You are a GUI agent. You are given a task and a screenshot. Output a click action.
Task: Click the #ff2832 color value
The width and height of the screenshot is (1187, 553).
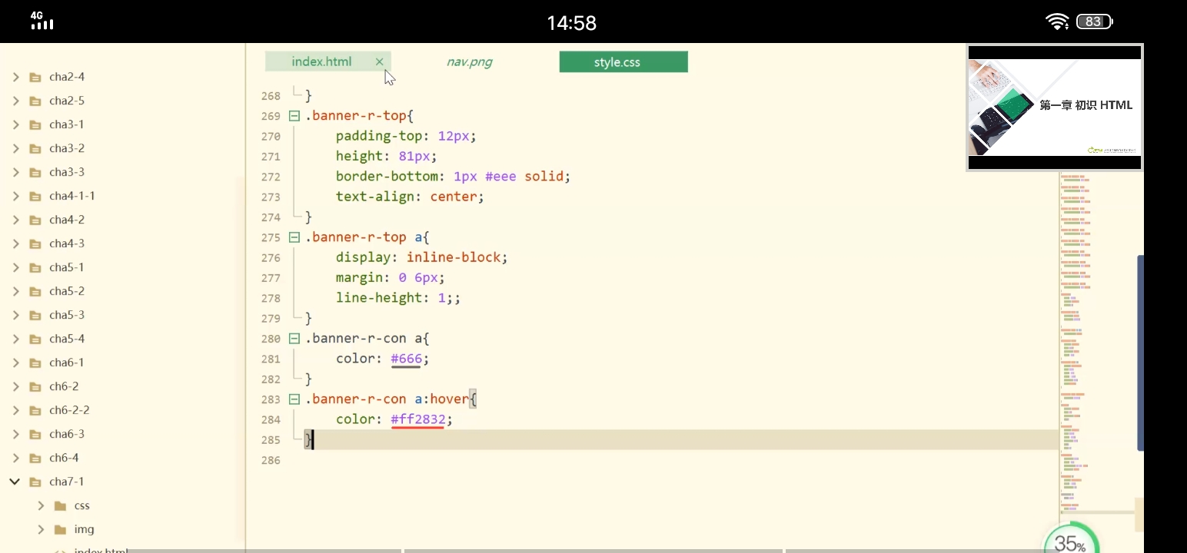click(x=417, y=419)
